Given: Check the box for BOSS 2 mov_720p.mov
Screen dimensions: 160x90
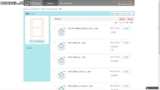Looking at the screenshot, I should click(x=55, y=85).
